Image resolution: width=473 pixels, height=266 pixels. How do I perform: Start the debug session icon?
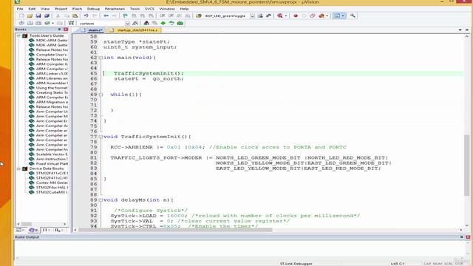280,16
